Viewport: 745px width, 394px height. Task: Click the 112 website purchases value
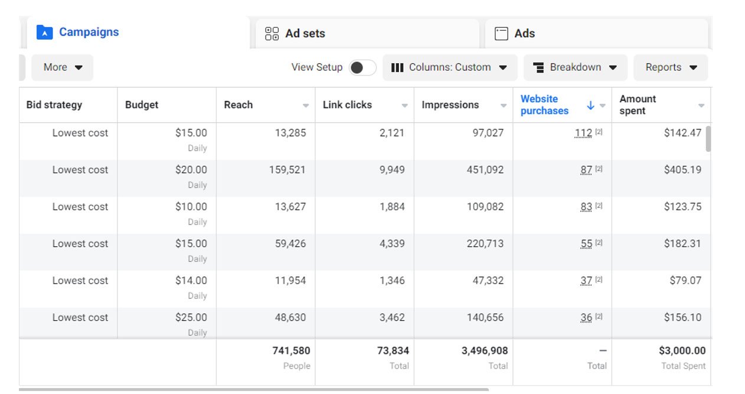coord(583,133)
